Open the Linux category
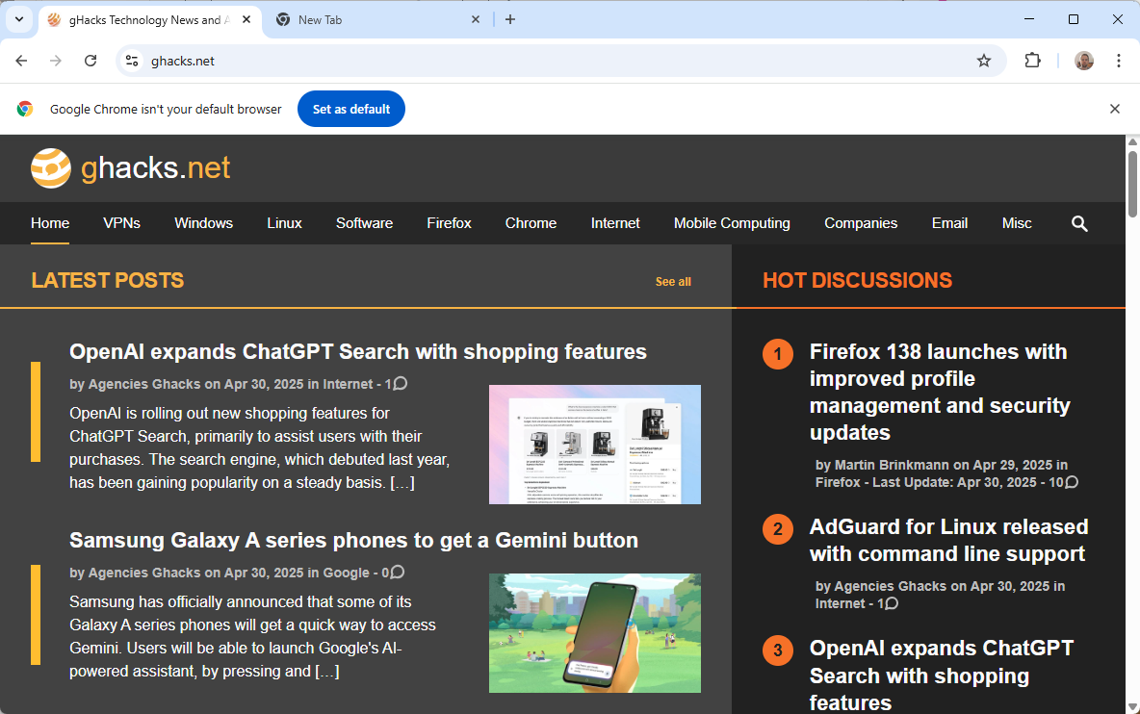The width and height of the screenshot is (1140, 714). coord(284,223)
